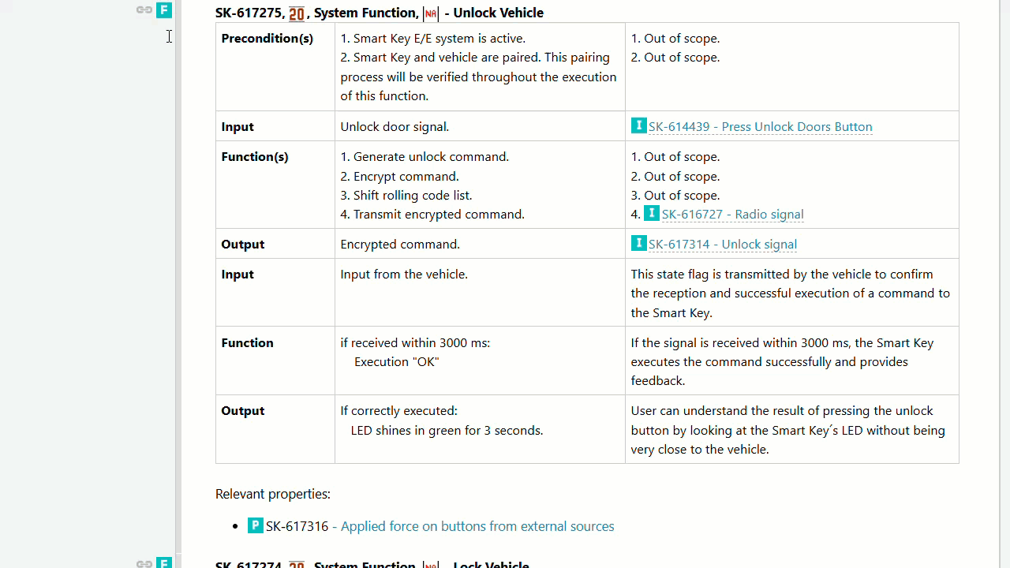
Task: Open SK-616727 Radio signal link
Action: click(732, 215)
